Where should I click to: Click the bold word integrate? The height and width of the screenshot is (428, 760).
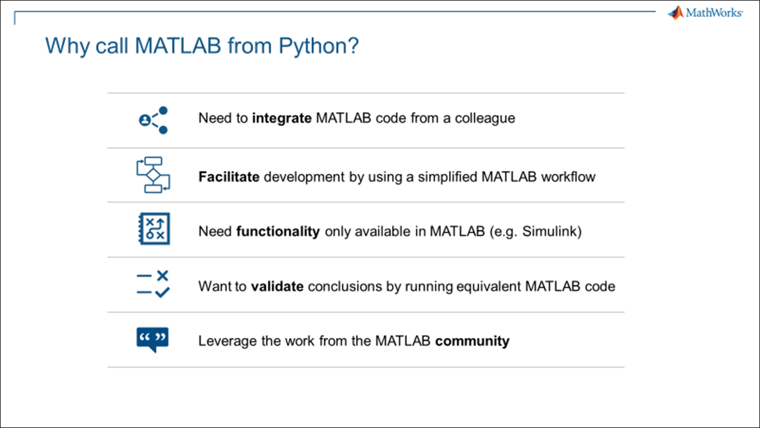pos(282,119)
